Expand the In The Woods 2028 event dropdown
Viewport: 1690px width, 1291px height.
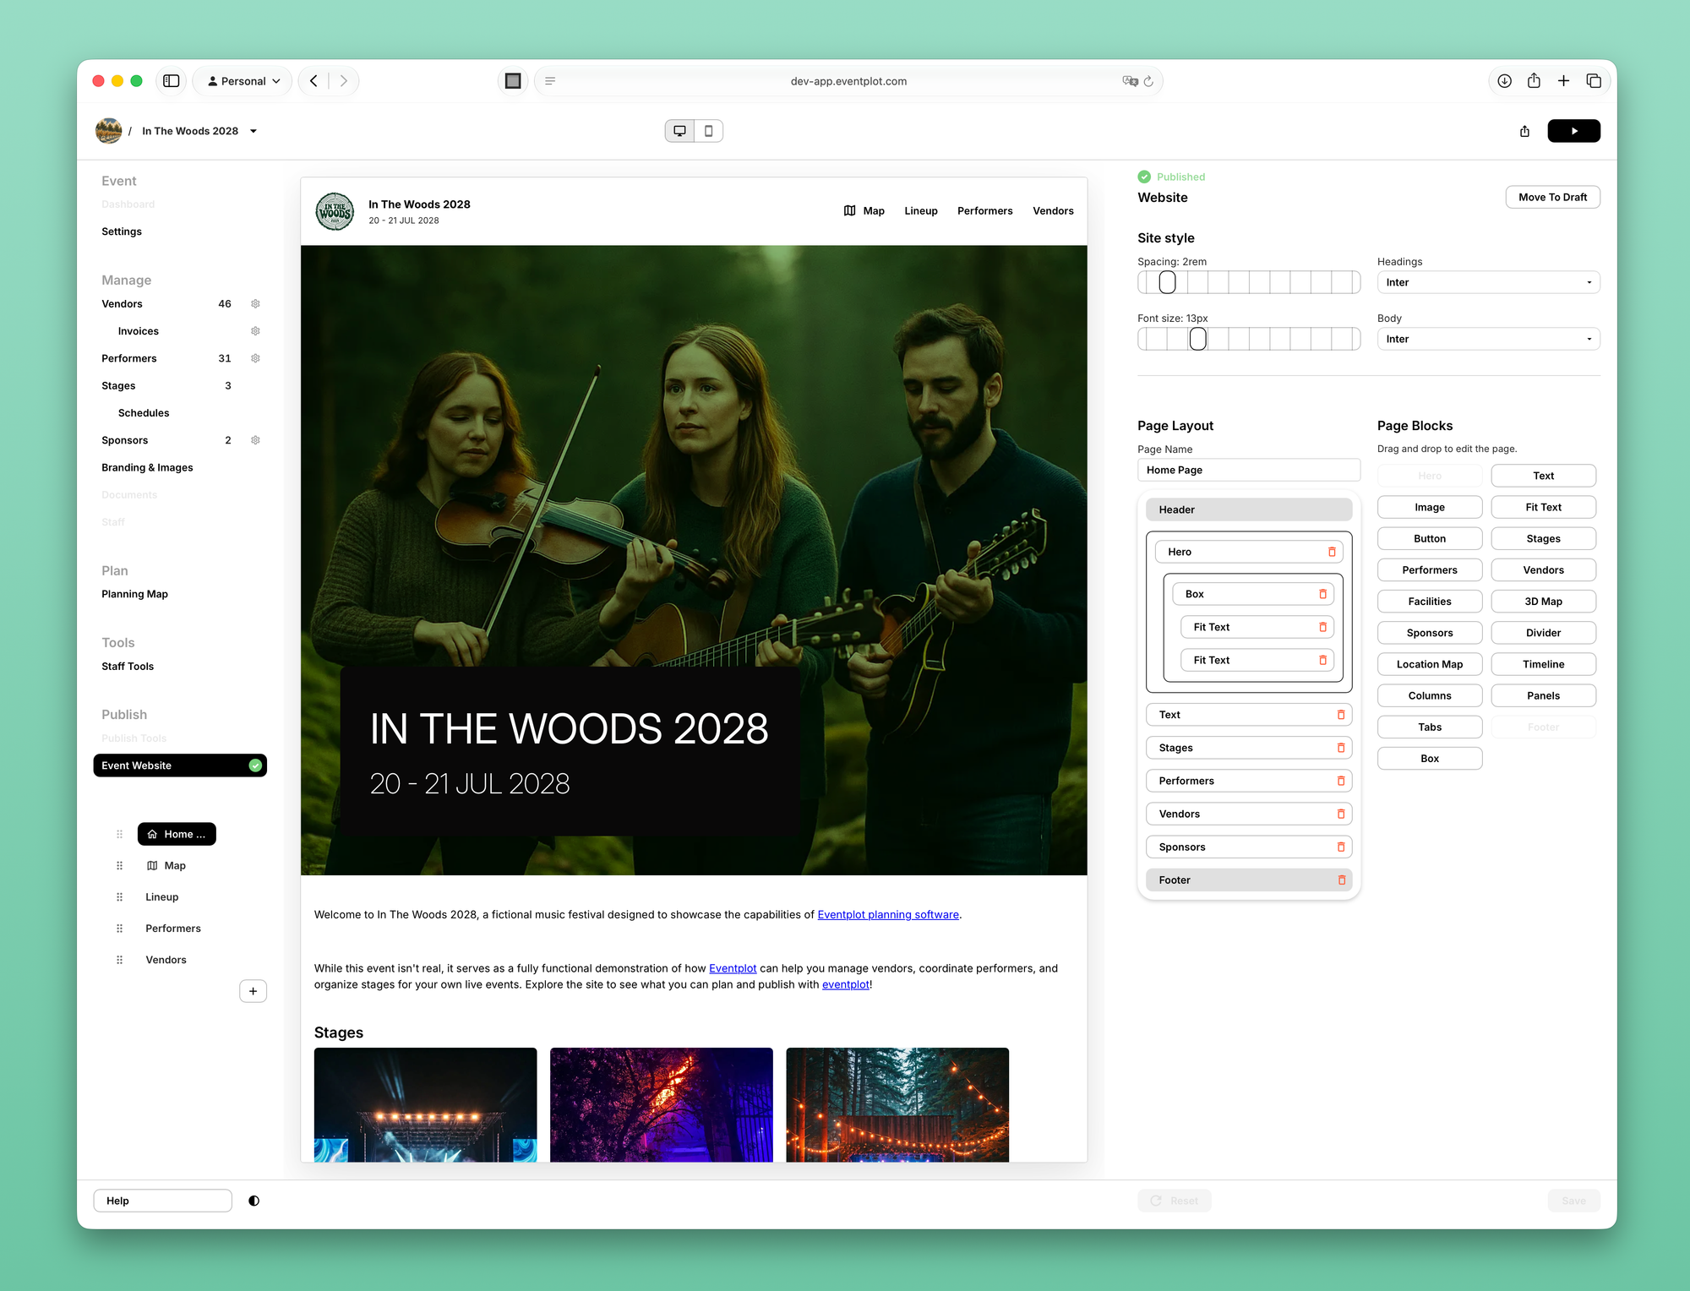(253, 131)
